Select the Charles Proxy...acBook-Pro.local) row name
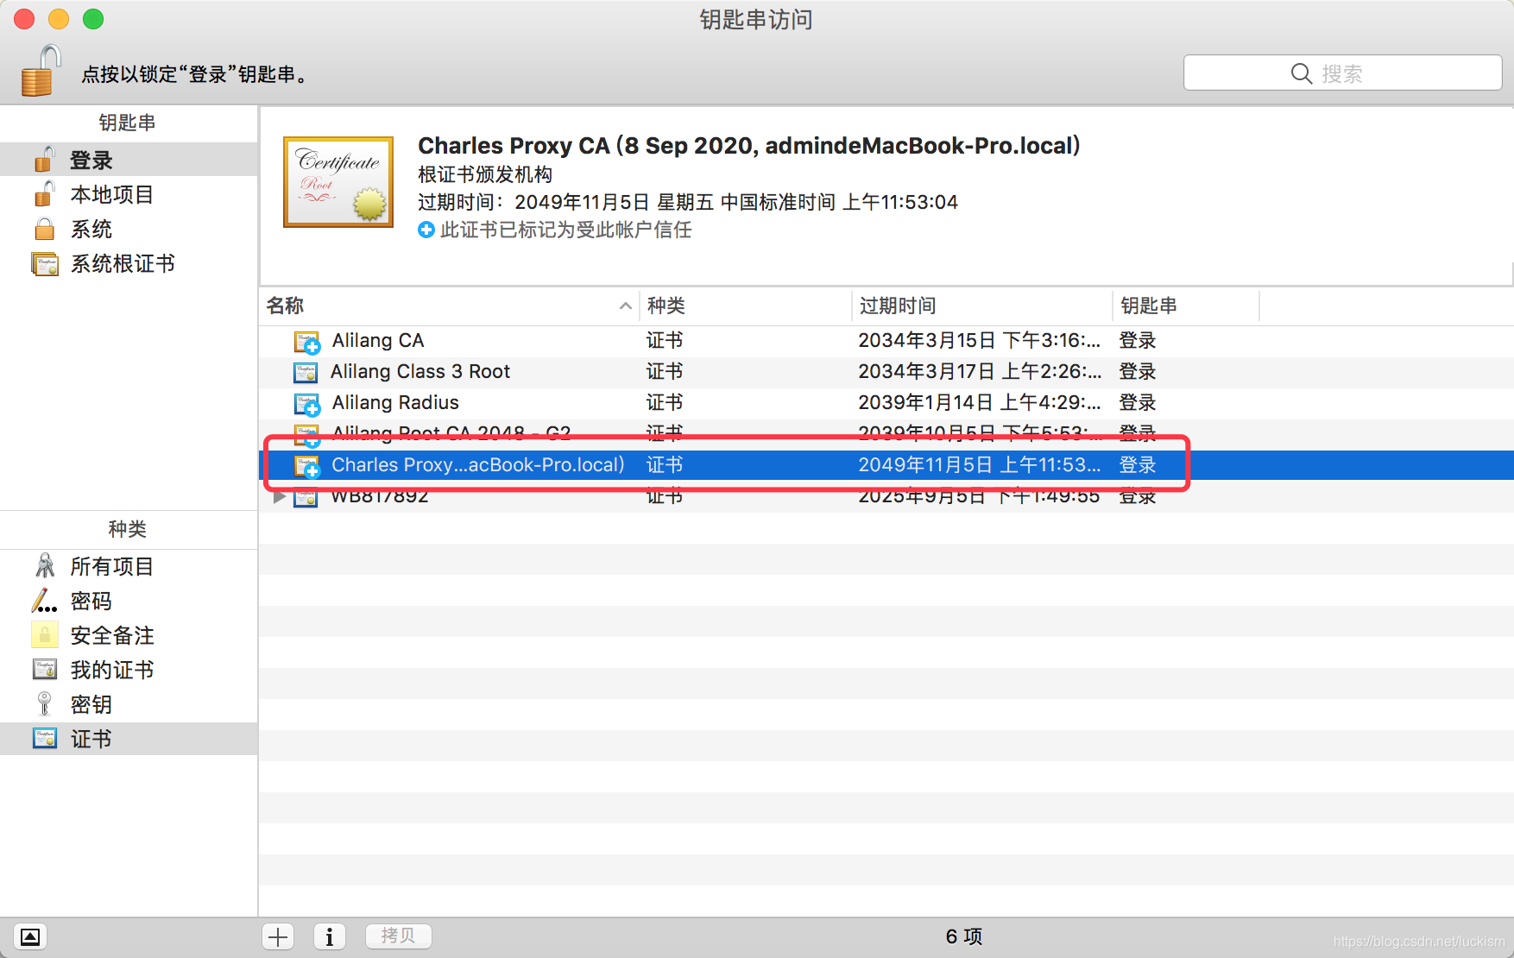Viewport: 1514px width, 958px height. [x=478, y=465]
